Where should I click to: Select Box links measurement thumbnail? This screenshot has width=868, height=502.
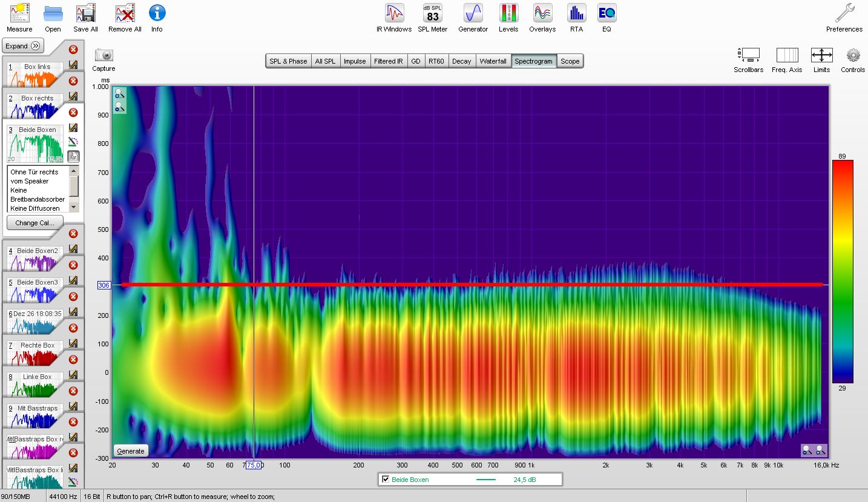click(x=35, y=74)
